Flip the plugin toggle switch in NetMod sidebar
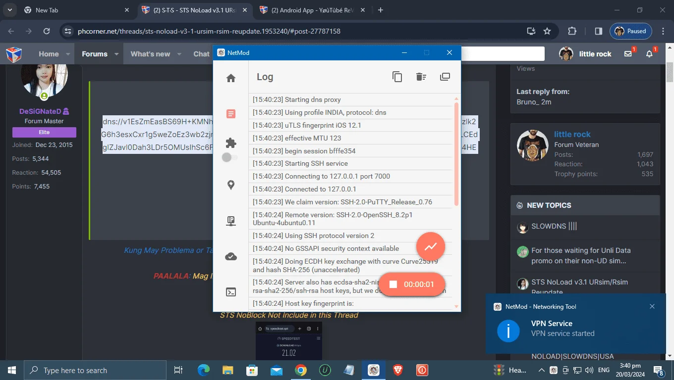This screenshot has height=380, width=674. point(230,157)
